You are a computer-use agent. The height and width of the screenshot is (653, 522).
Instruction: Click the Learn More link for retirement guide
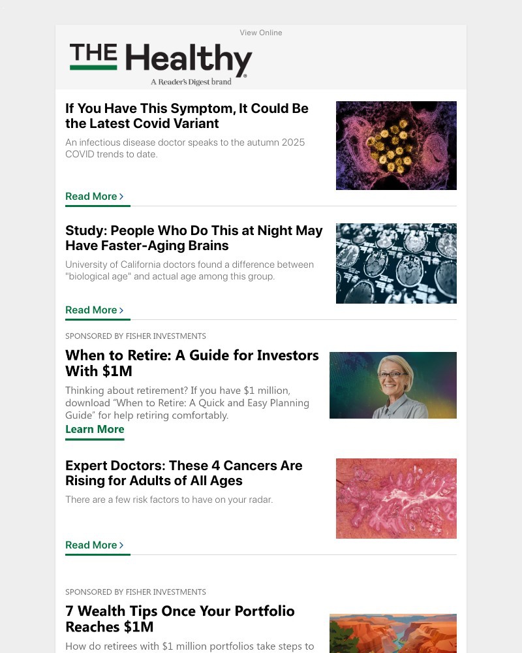point(95,429)
